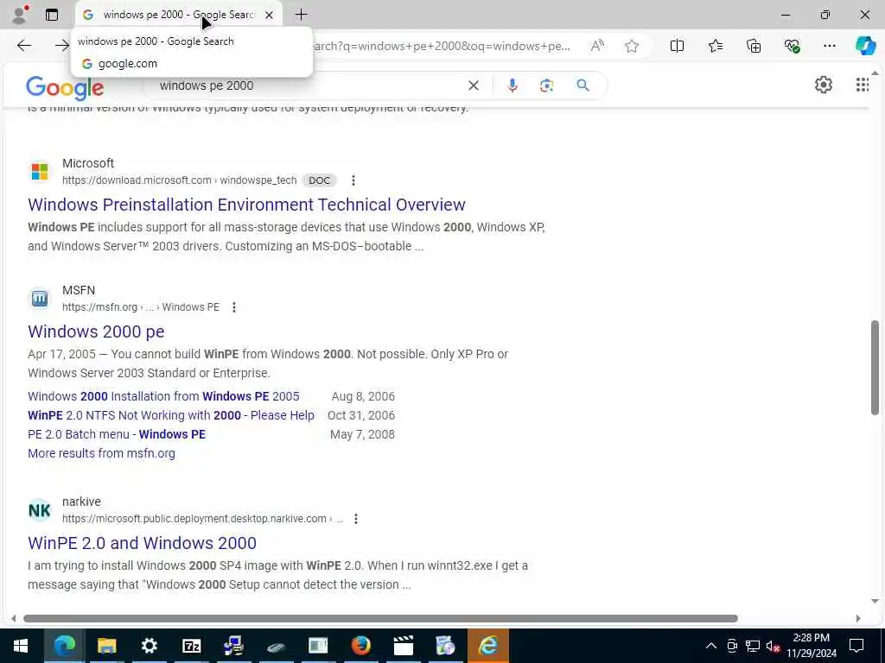
Task: Click the blue magnifier search button
Action: pos(583,85)
